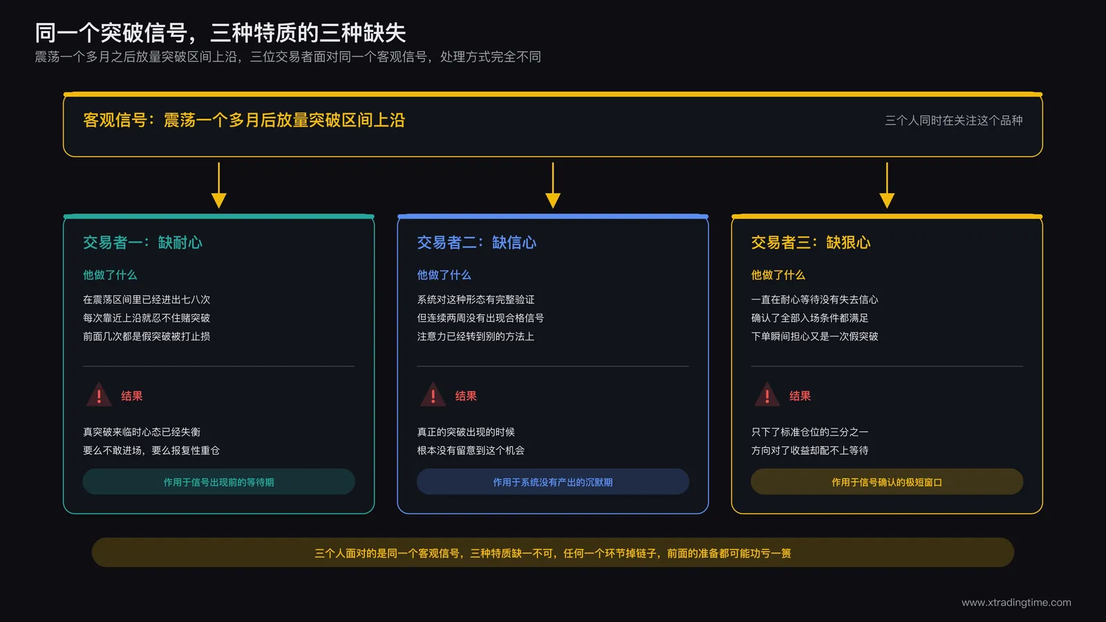The width and height of the screenshot is (1106, 622).
Task: Click the card heading 交易者一：缺耐心
Action: pos(142,243)
